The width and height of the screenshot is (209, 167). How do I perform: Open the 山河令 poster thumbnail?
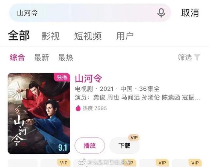click(39, 113)
